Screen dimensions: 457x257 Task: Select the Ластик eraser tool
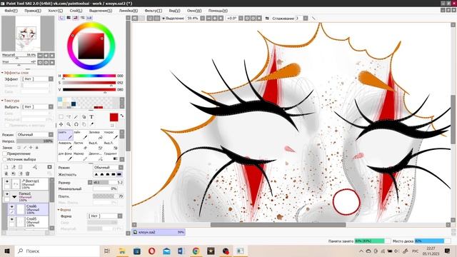coord(80,146)
